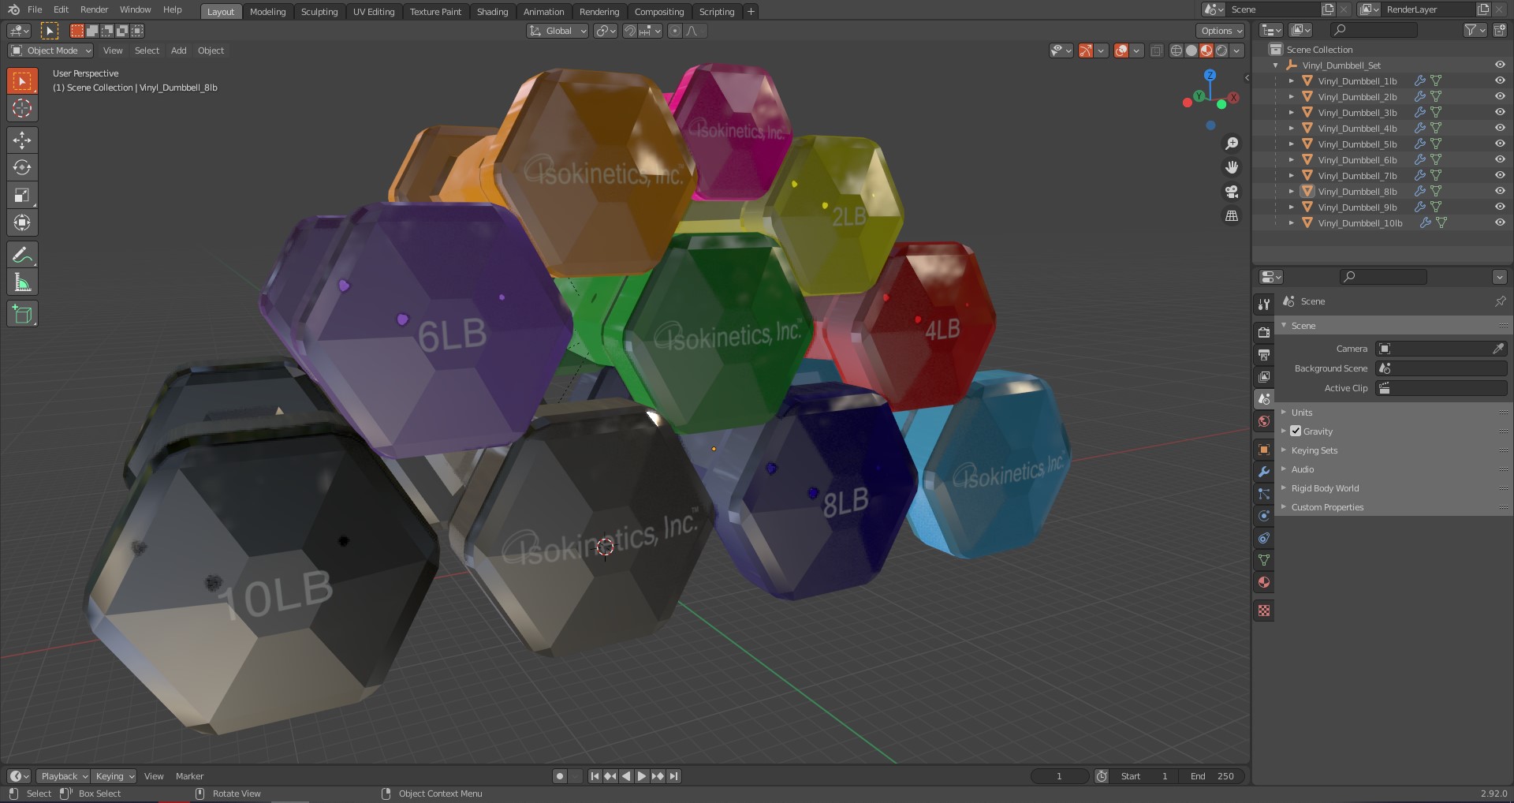This screenshot has height=803, width=1514.
Task: Toggle camera view icon in viewport
Action: point(1231,192)
